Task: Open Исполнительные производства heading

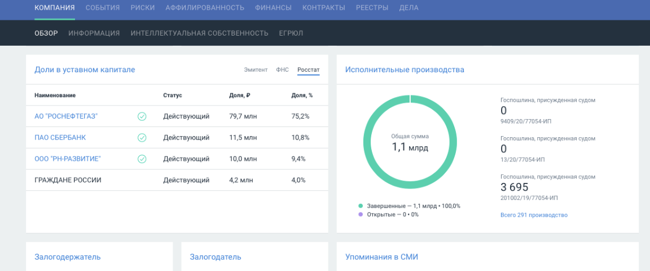Action: coord(405,69)
